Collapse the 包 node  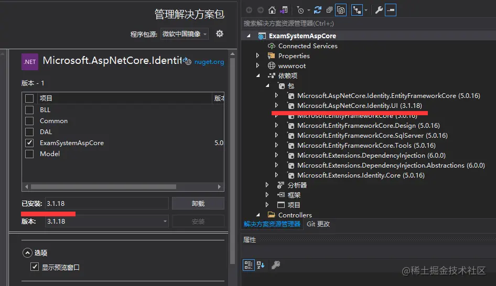point(267,85)
